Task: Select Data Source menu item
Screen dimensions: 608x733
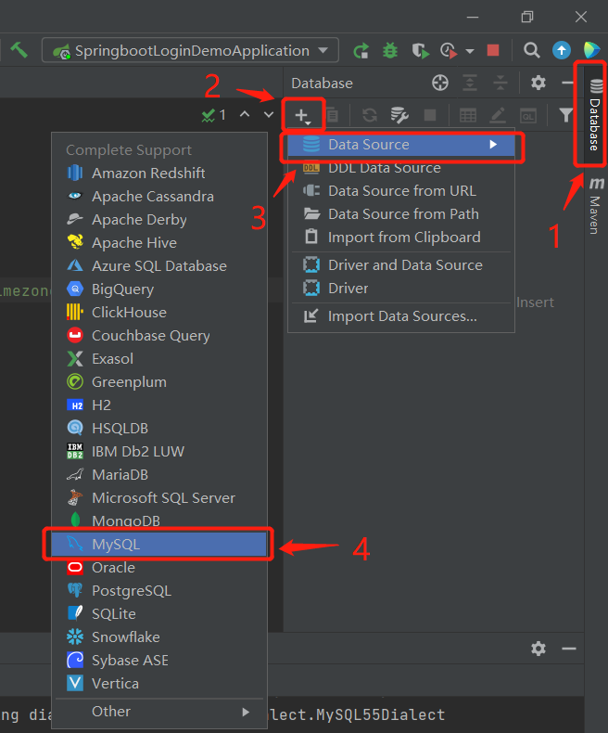Action: [401, 145]
